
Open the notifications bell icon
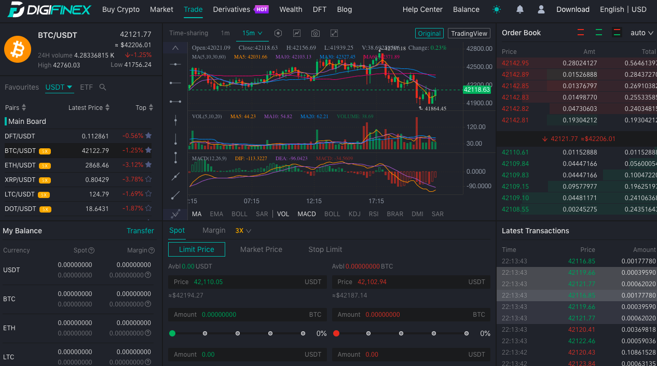pos(519,9)
